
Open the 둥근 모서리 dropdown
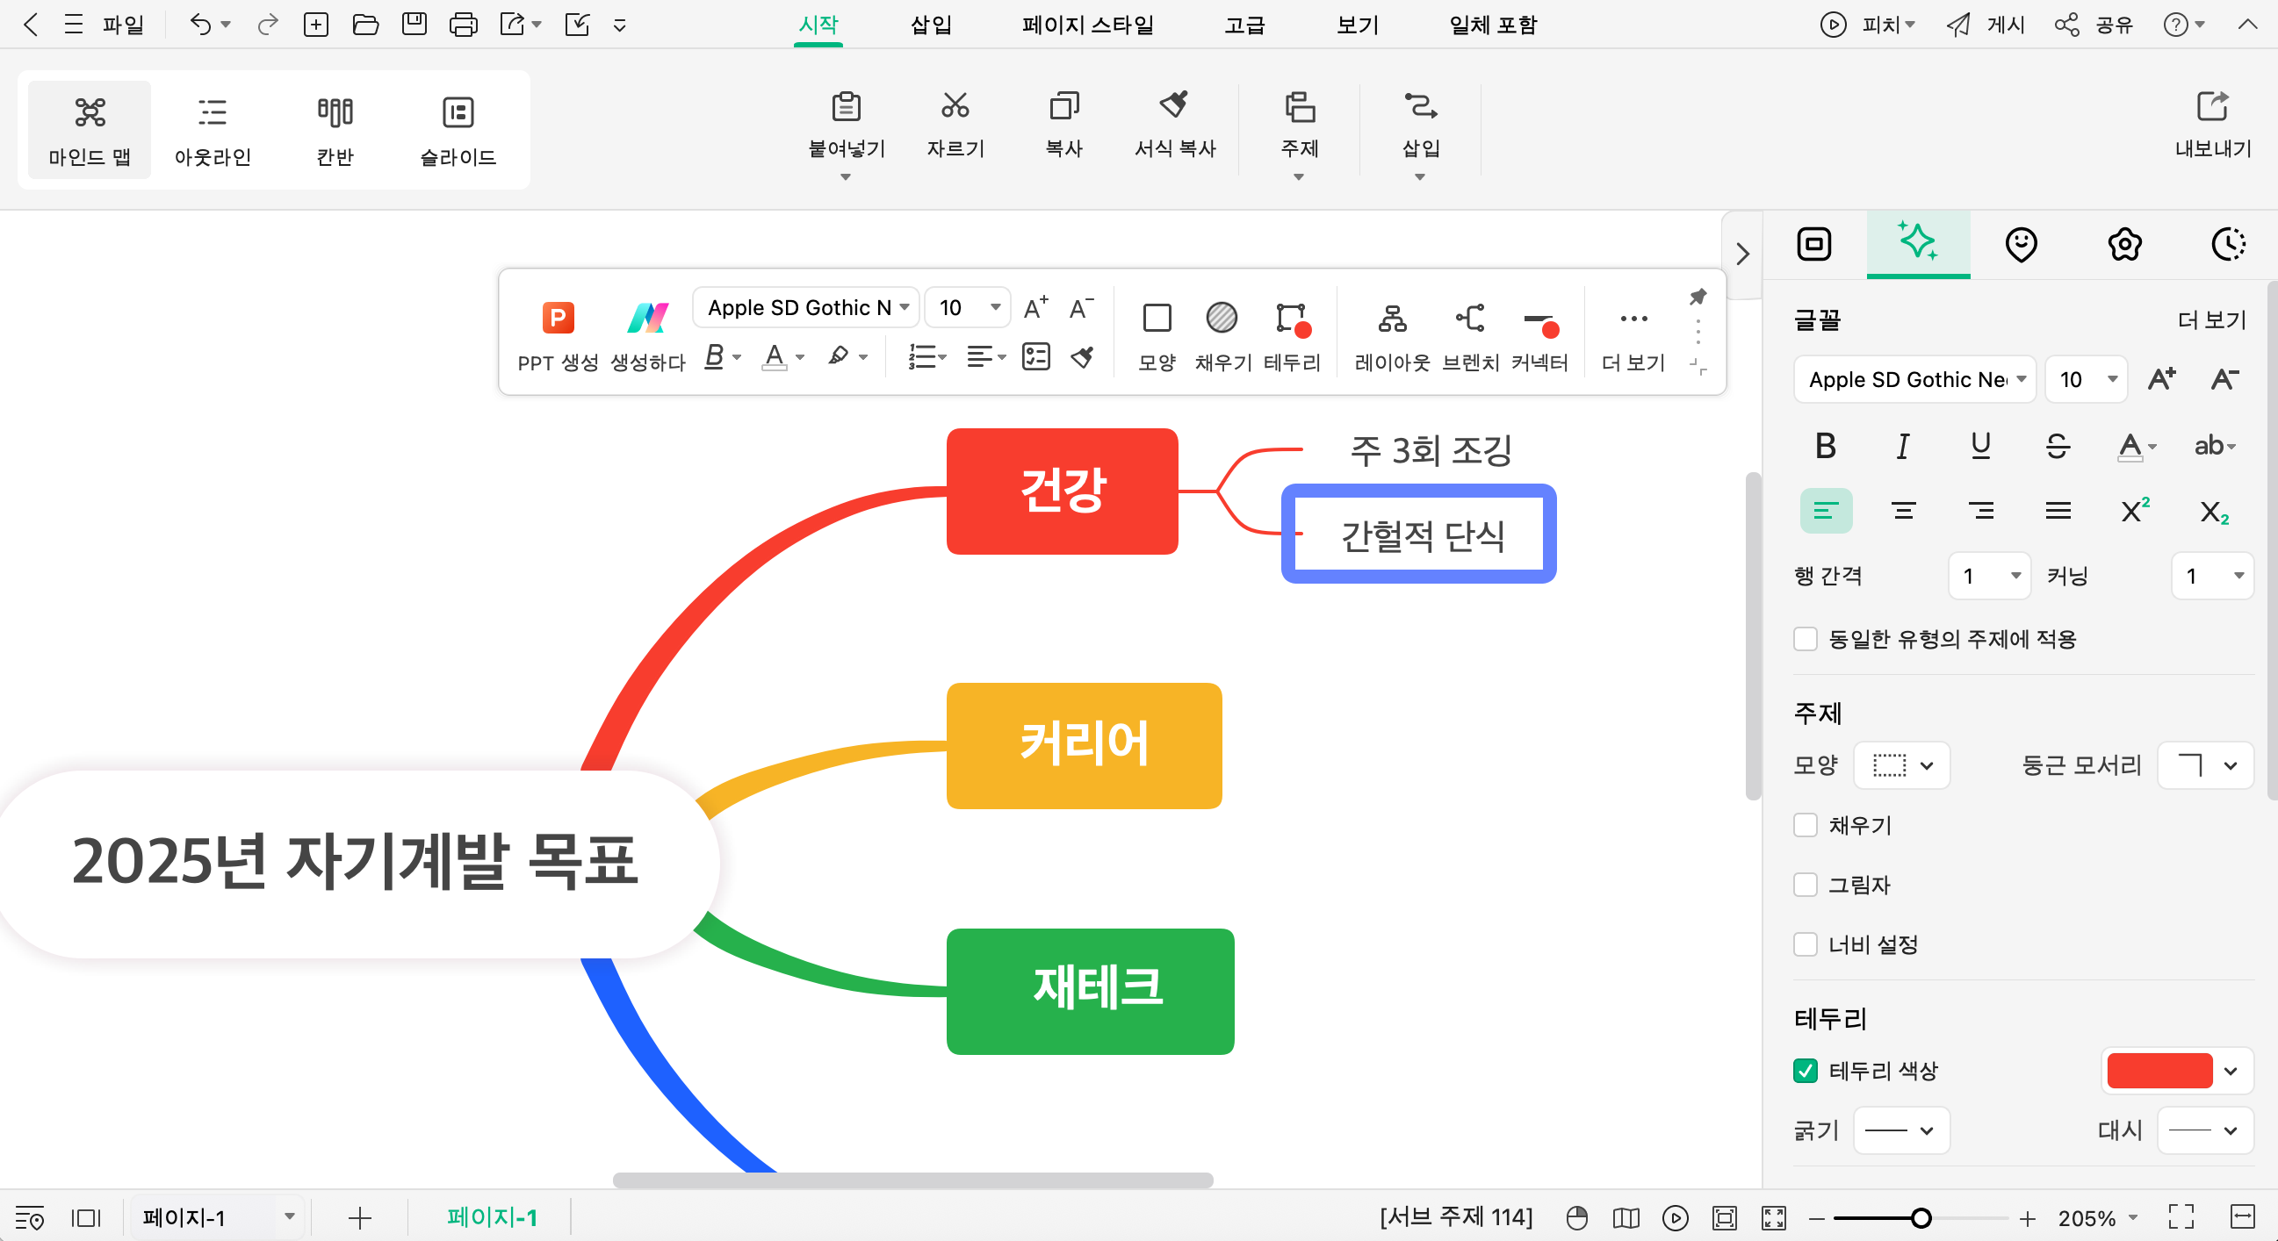pos(2205,765)
